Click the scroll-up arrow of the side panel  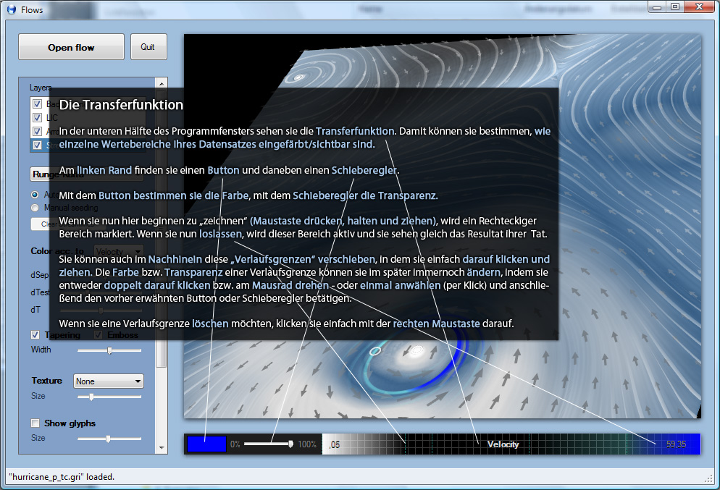(162, 83)
